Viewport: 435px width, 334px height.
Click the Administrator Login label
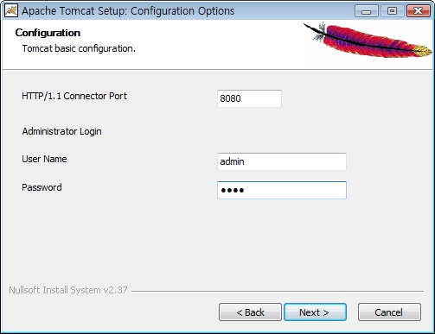(61, 131)
